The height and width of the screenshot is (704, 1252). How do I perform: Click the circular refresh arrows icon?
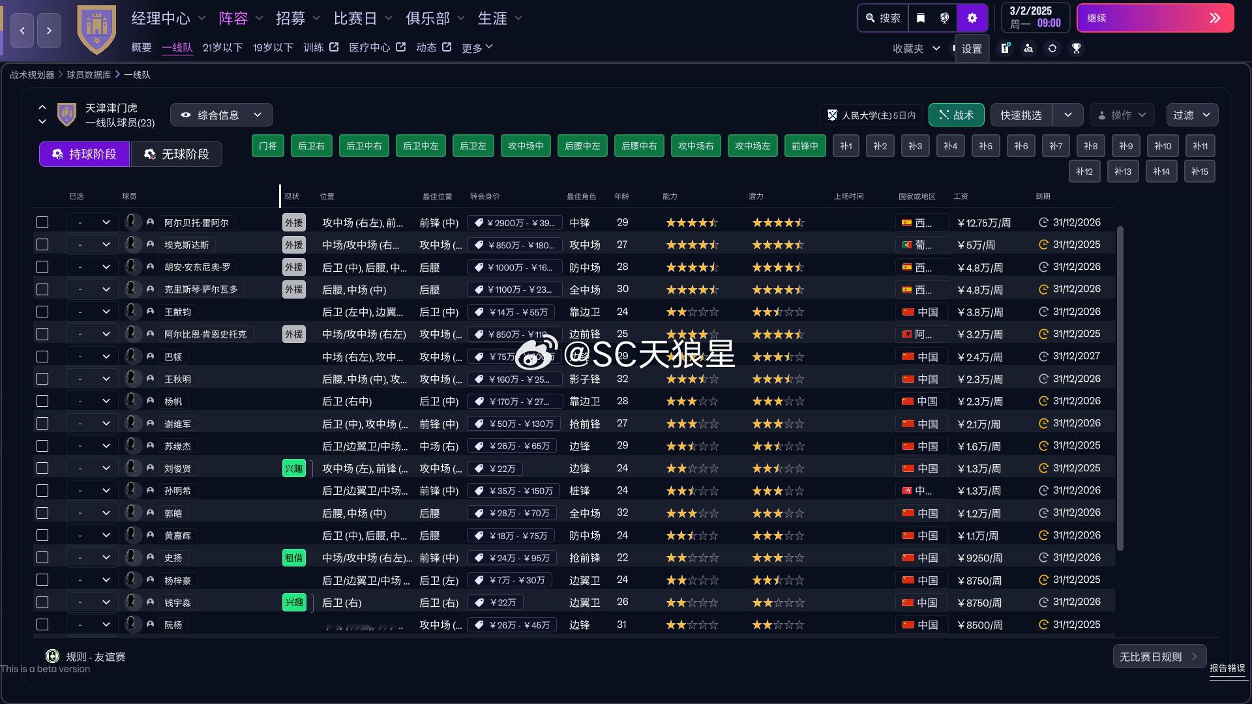pyautogui.click(x=1052, y=48)
